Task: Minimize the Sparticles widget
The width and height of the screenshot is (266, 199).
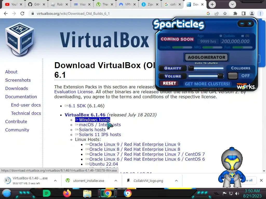Action: [242, 24]
